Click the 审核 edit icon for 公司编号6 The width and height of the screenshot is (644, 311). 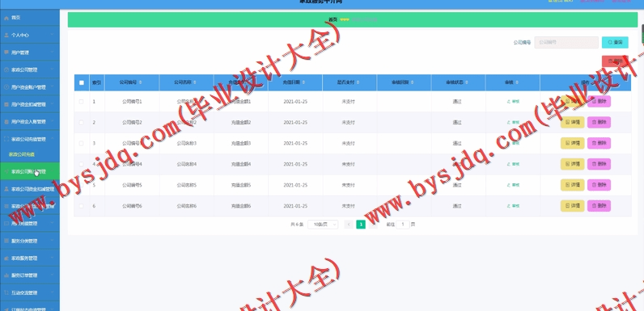point(509,206)
